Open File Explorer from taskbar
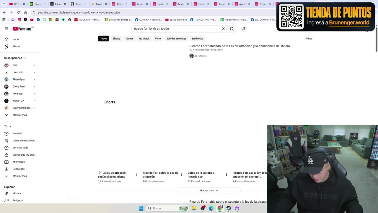Image resolution: width=378 pixels, height=213 pixels. [x=194, y=208]
